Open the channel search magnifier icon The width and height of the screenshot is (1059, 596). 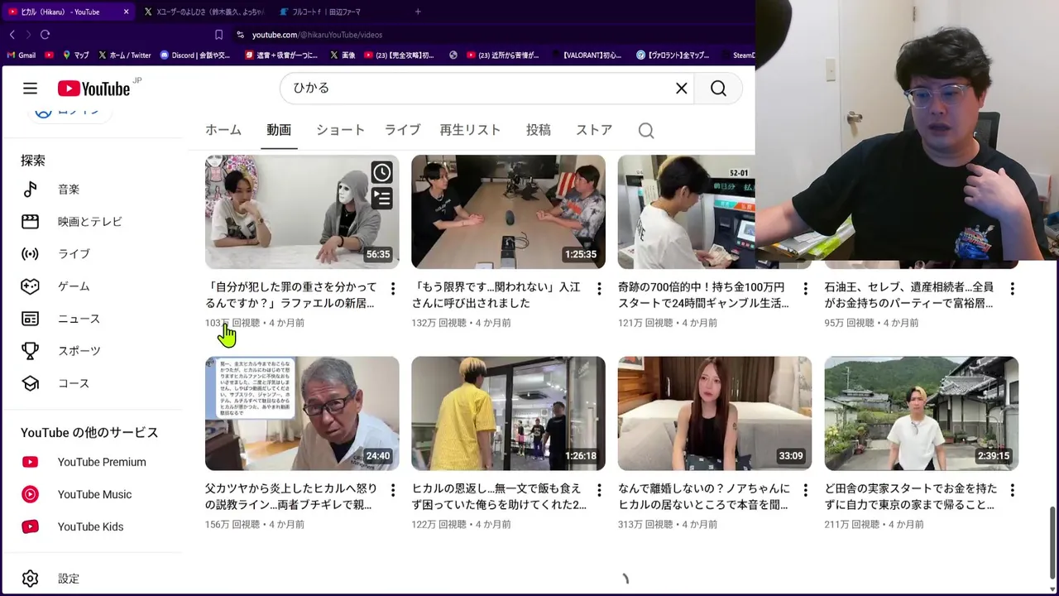[646, 131]
